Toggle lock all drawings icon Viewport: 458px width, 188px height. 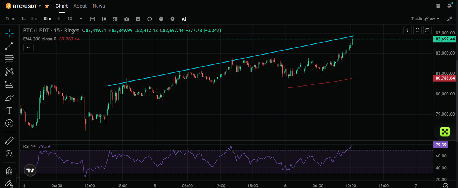9,185
